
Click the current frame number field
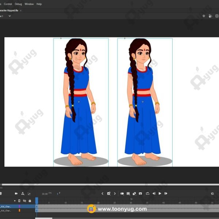[58, 193]
